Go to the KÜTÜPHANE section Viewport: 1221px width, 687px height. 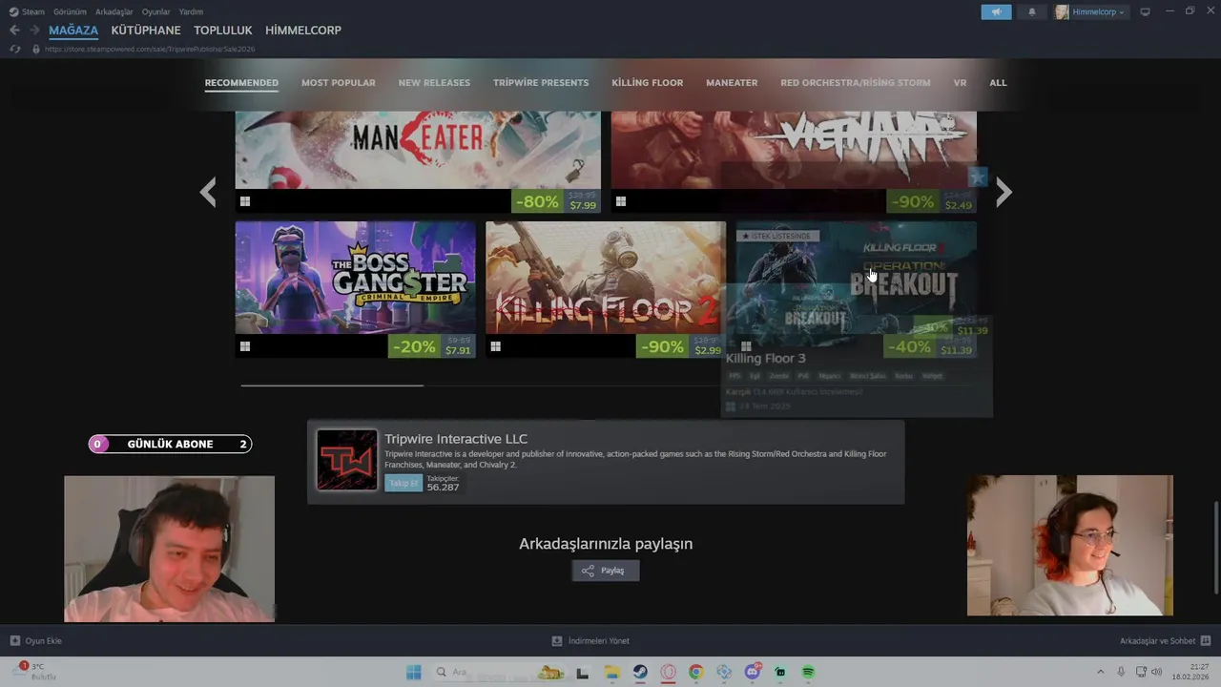(x=146, y=31)
